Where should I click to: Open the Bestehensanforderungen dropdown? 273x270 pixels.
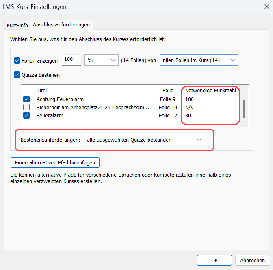click(143, 140)
